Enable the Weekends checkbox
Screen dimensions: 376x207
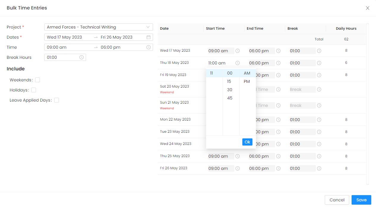pos(38,80)
